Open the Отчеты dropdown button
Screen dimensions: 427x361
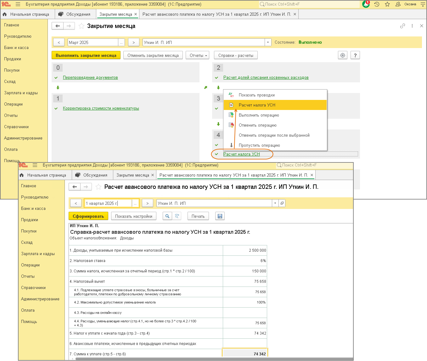pos(198,55)
